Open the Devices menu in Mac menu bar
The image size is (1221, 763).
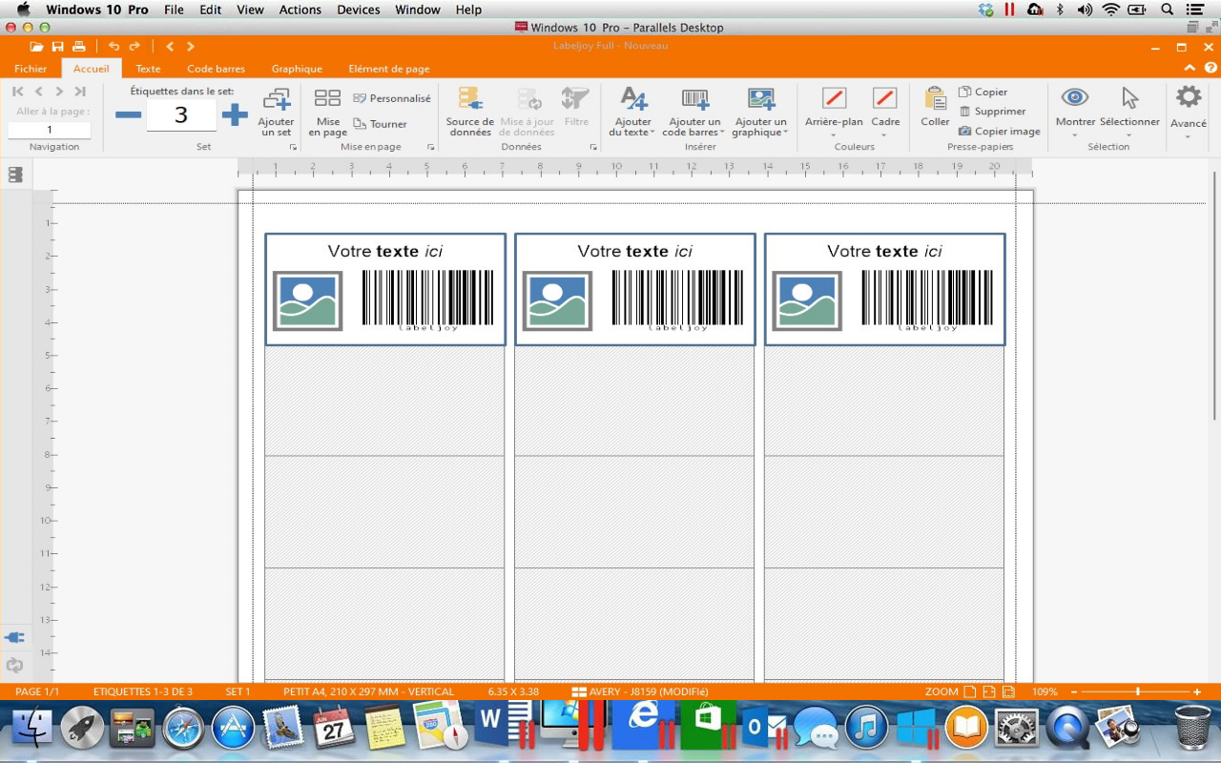click(358, 10)
